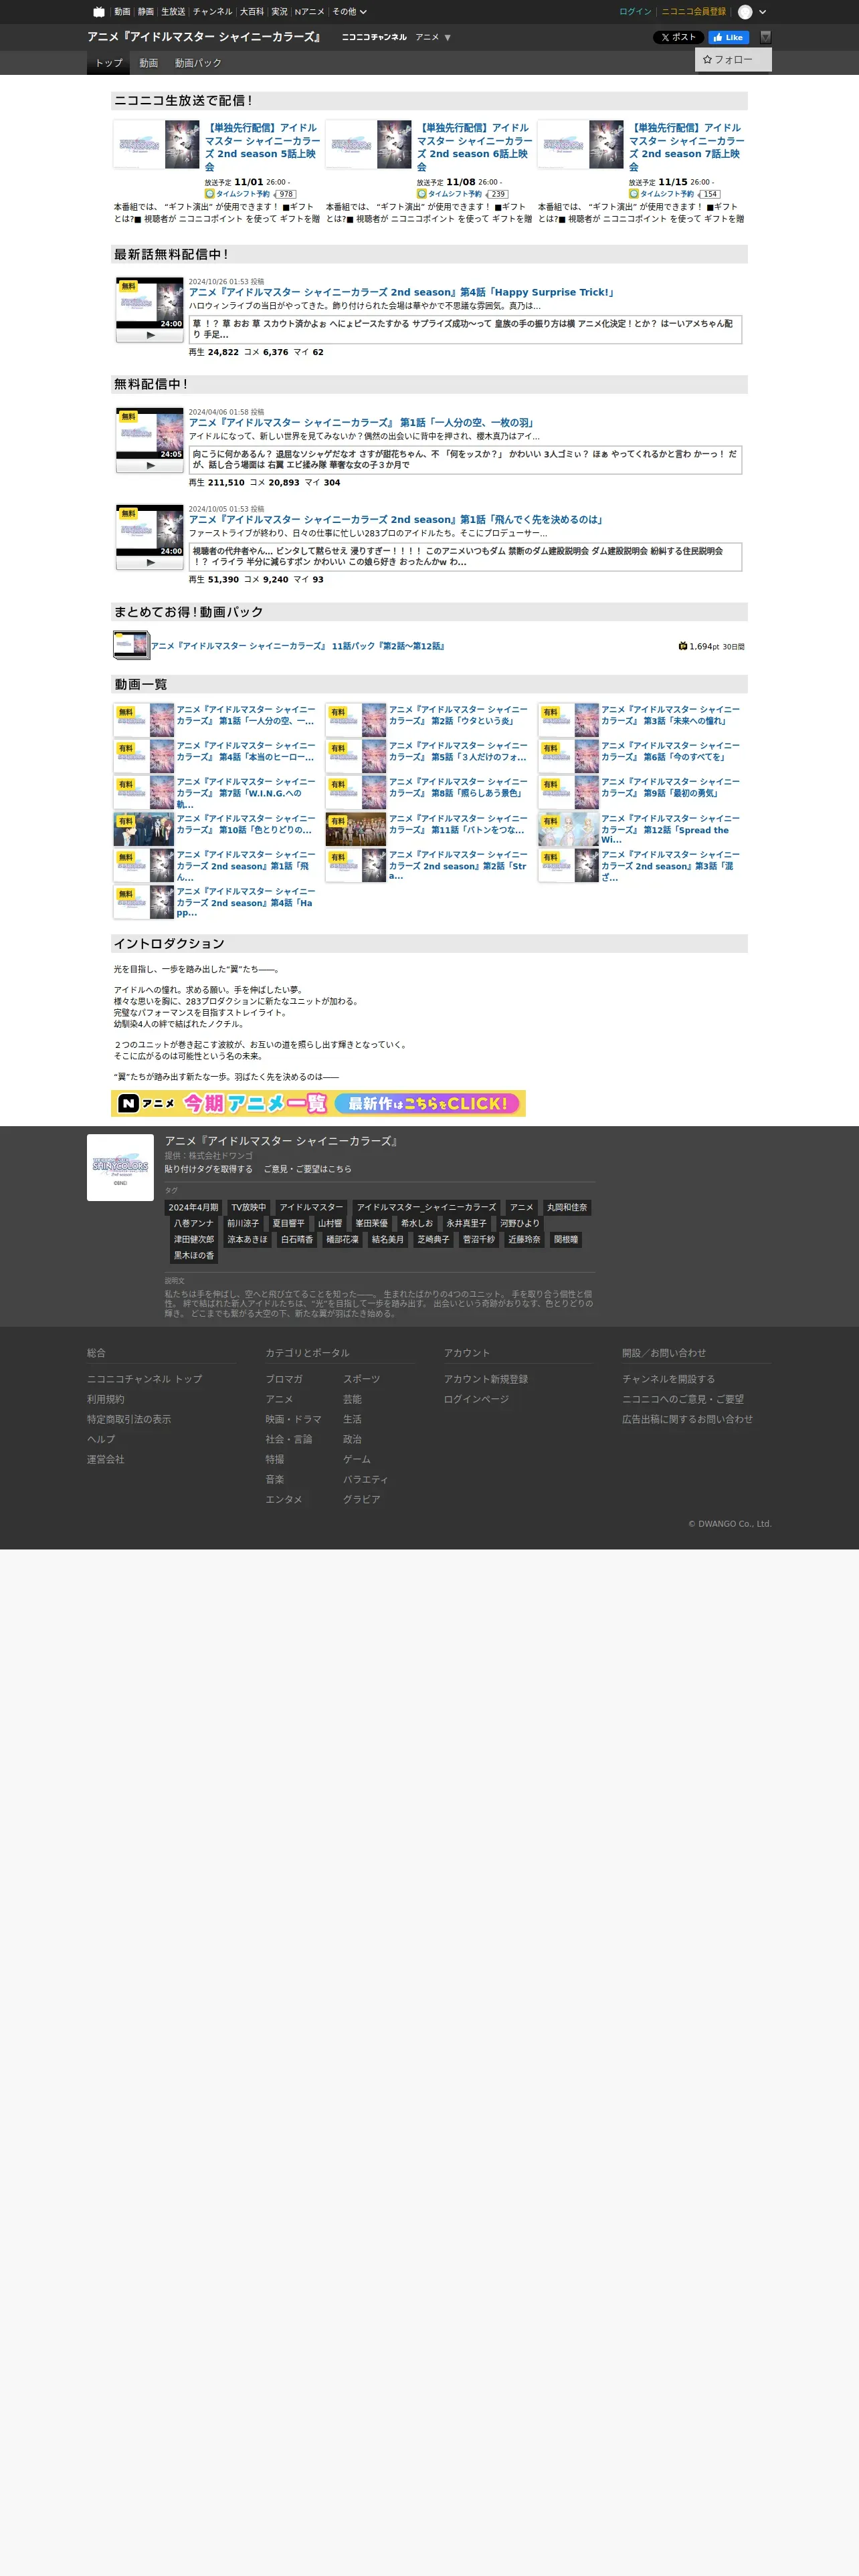Switch to the 動画 tab
Viewport: 859px width, 2576px height.
pyautogui.click(x=149, y=63)
